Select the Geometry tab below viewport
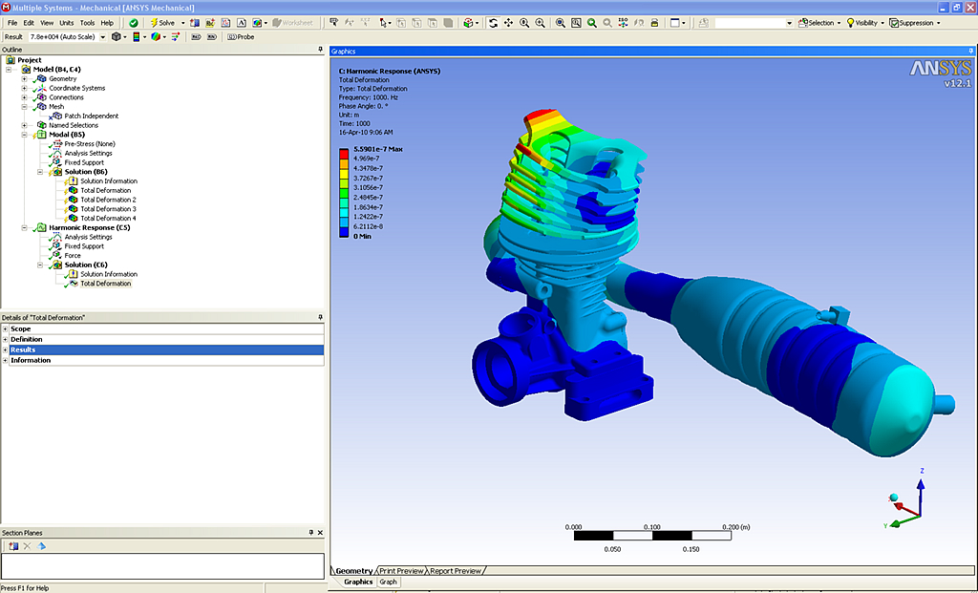978x593 pixels. [354, 570]
